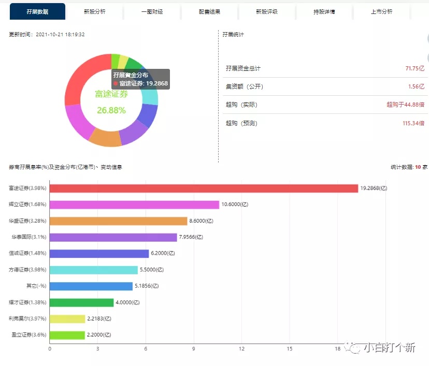Click the yellow 利弗莫尔 bar

pyautogui.click(x=67, y=319)
